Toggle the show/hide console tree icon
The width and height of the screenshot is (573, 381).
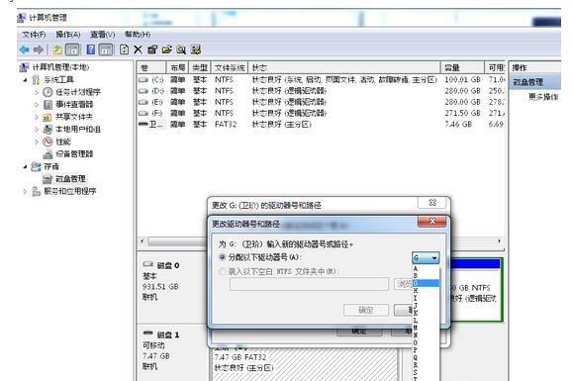(72, 49)
